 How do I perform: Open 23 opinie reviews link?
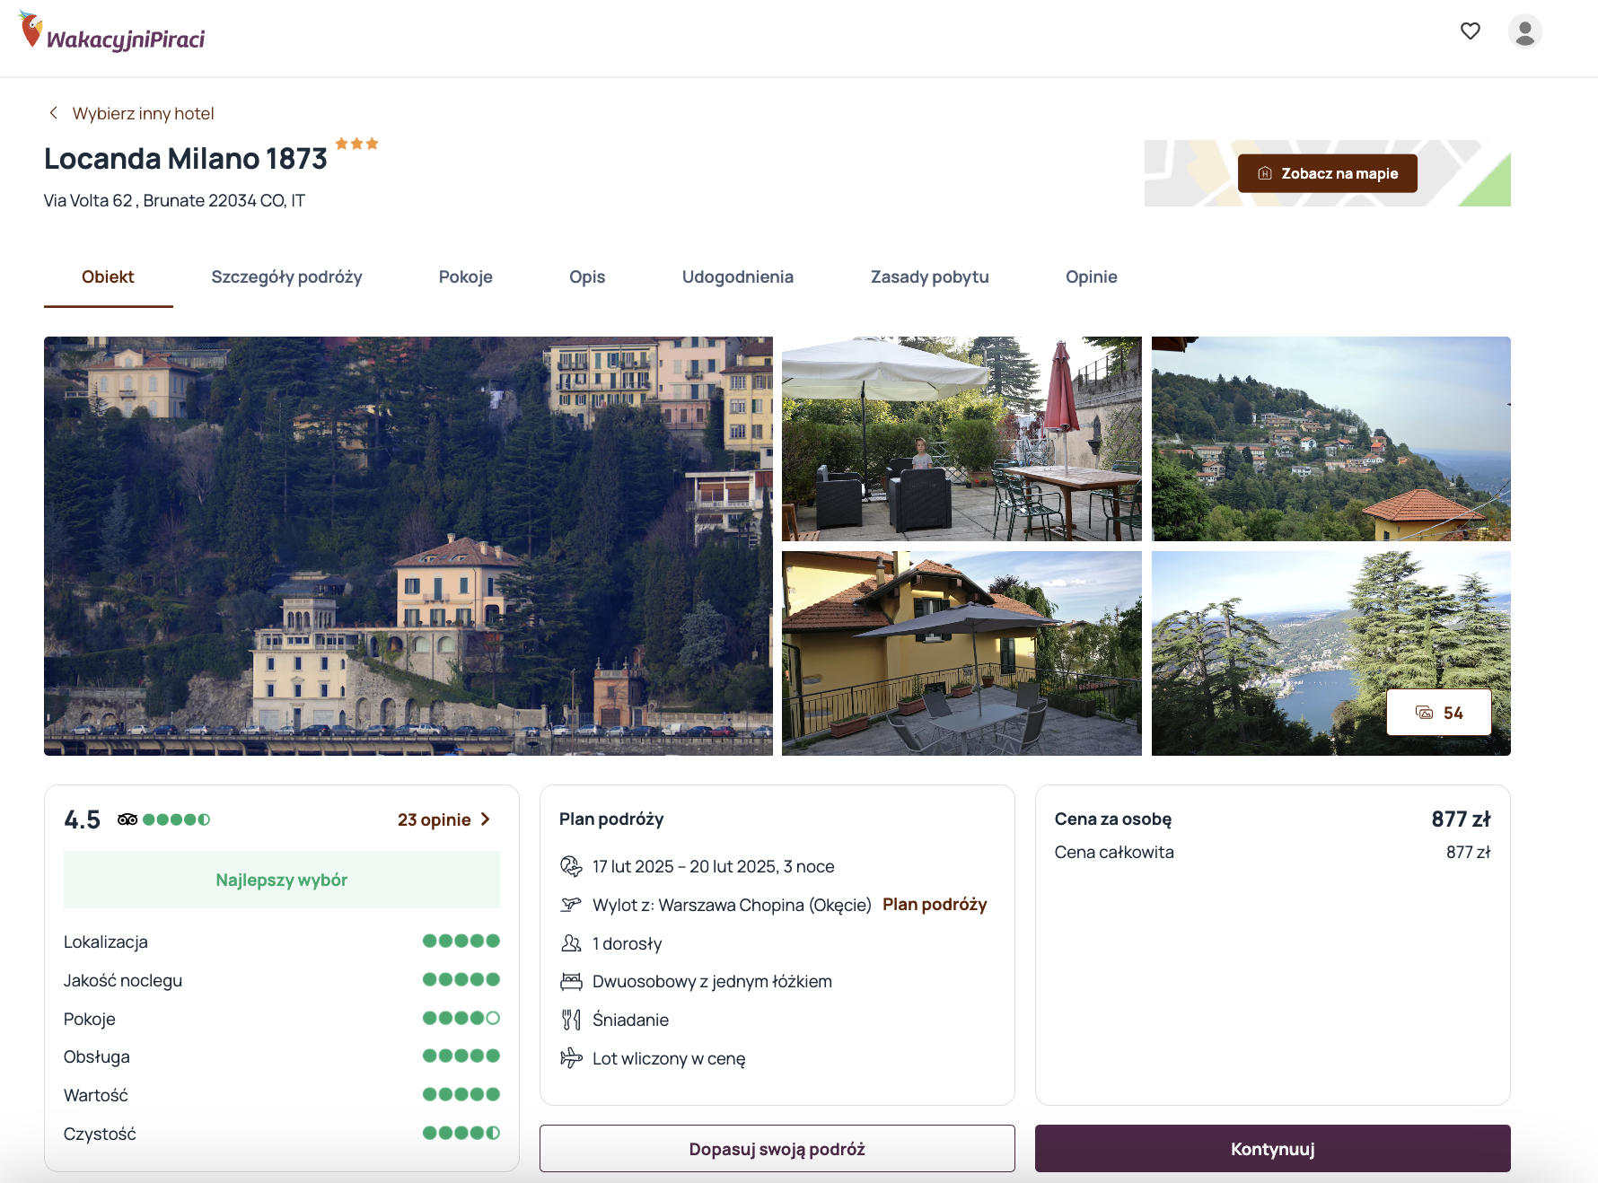tap(435, 819)
